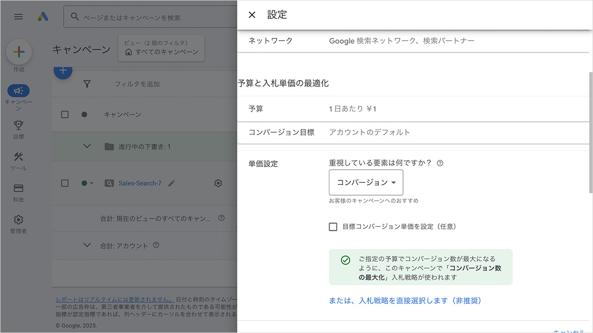593x333 pixels.
Task: Collapse the 進行中の下書き section
Action: (87, 146)
